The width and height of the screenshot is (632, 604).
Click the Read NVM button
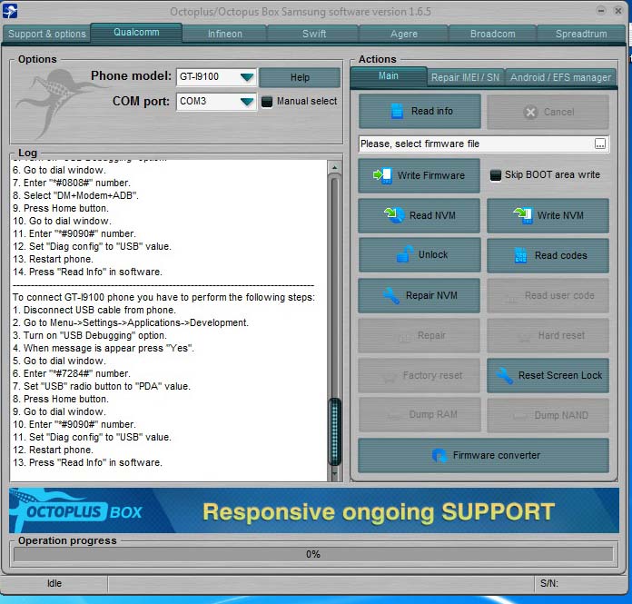coord(419,215)
